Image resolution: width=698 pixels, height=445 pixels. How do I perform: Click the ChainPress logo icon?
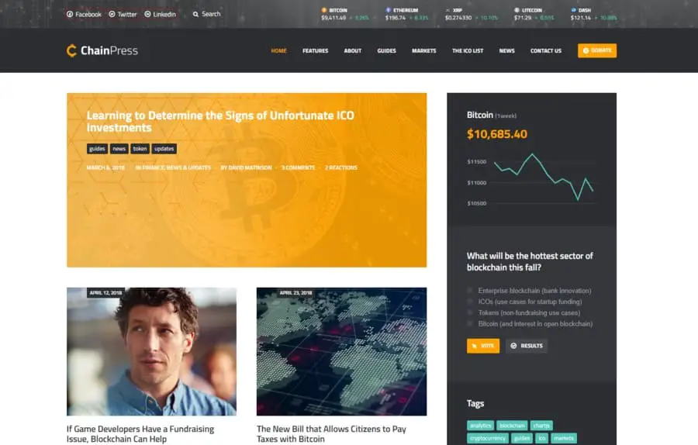pos(71,50)
